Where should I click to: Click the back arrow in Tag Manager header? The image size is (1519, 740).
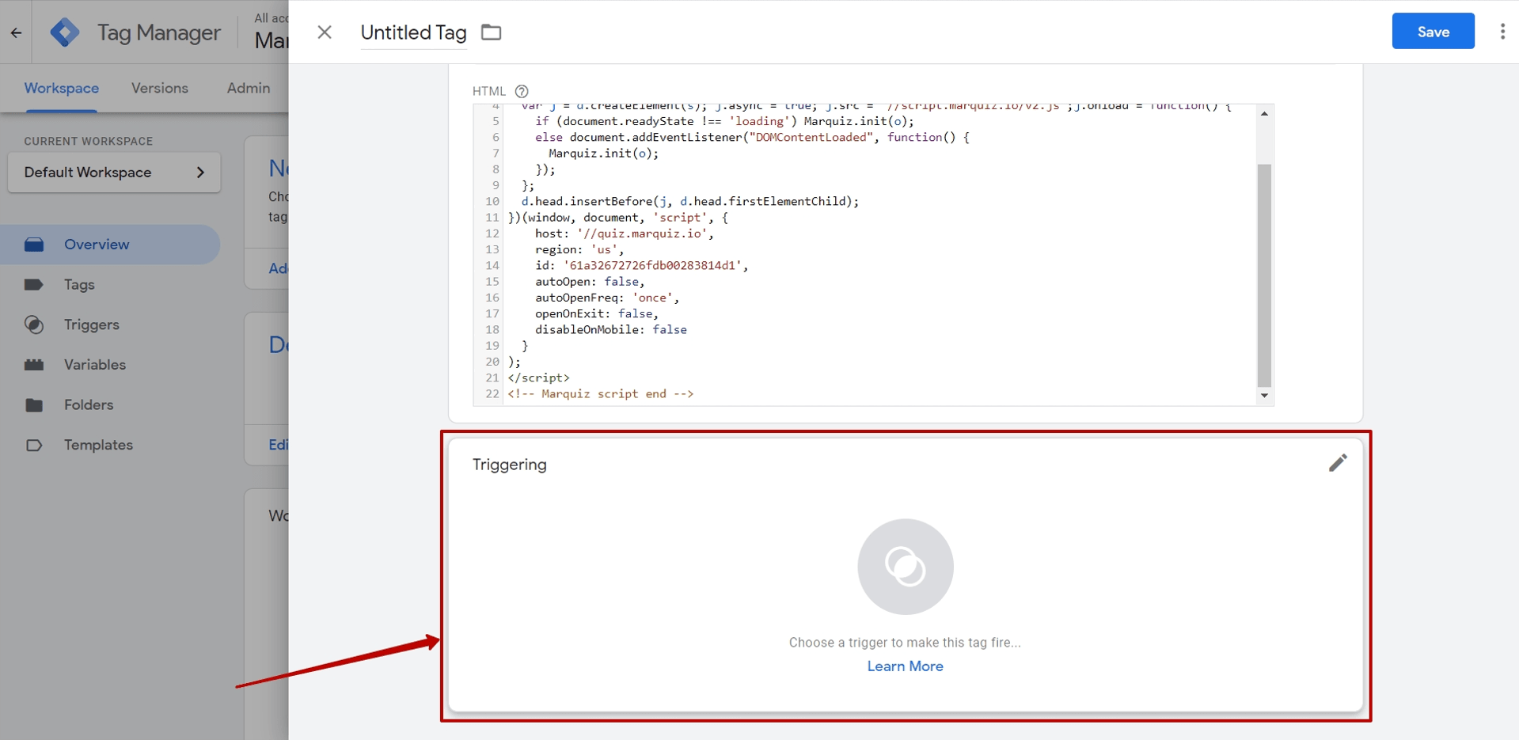[16, 32]
